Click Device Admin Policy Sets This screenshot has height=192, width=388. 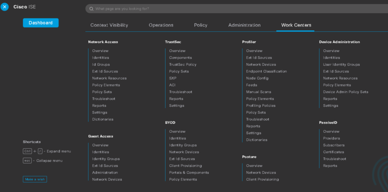tap(346, 92)
